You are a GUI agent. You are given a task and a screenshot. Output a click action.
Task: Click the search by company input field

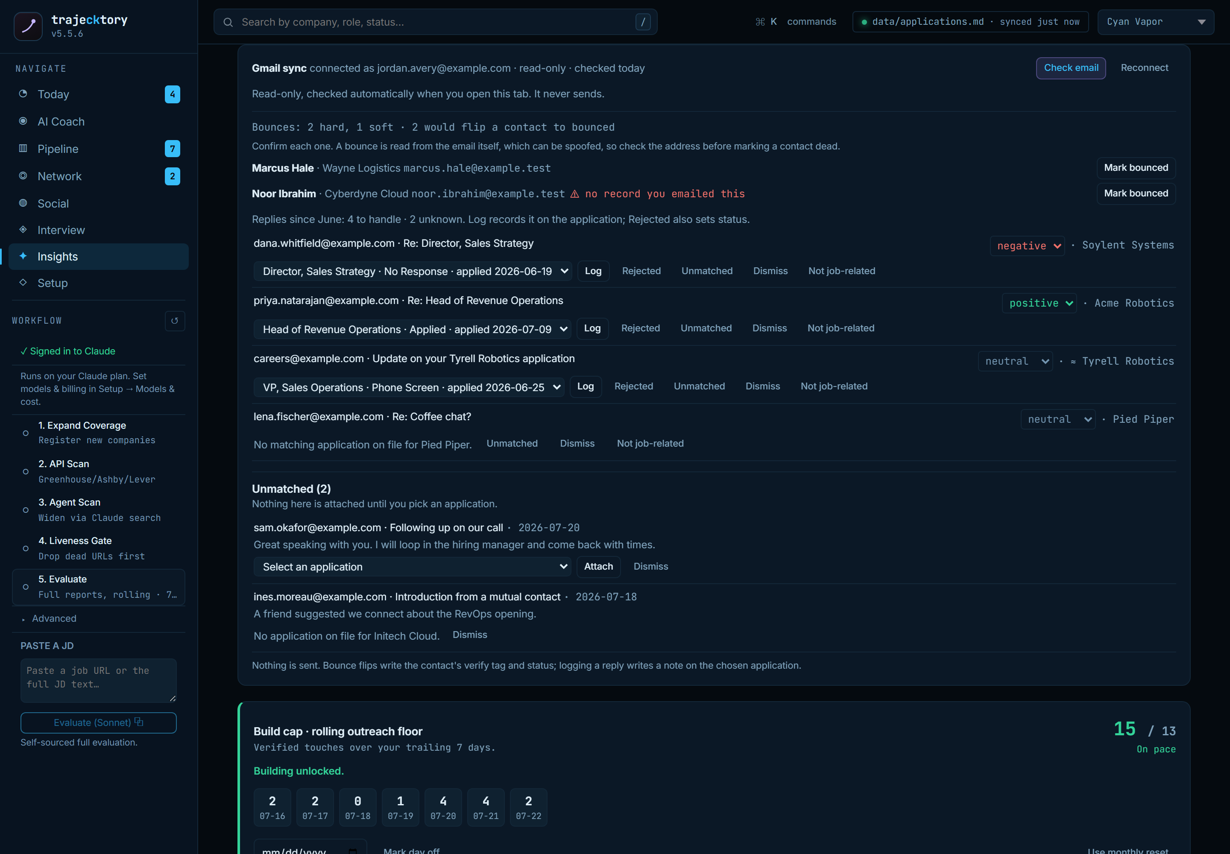pyautogui.click(x=435, y=22)
